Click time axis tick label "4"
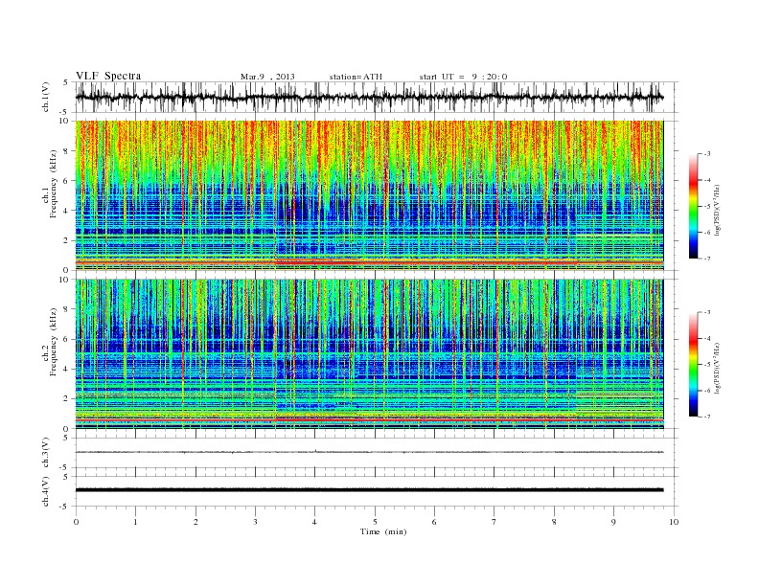Image resolution: width=759 pixels, height=586 pixels. (315, 522)
